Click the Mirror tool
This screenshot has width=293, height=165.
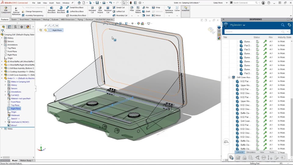pyautogui.click(x=156, y=15)
